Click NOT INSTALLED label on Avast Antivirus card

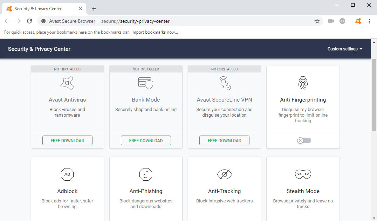[x=67, y=69]
